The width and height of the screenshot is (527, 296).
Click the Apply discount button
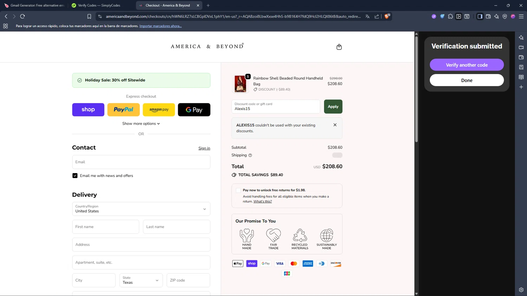pos(333,106)
